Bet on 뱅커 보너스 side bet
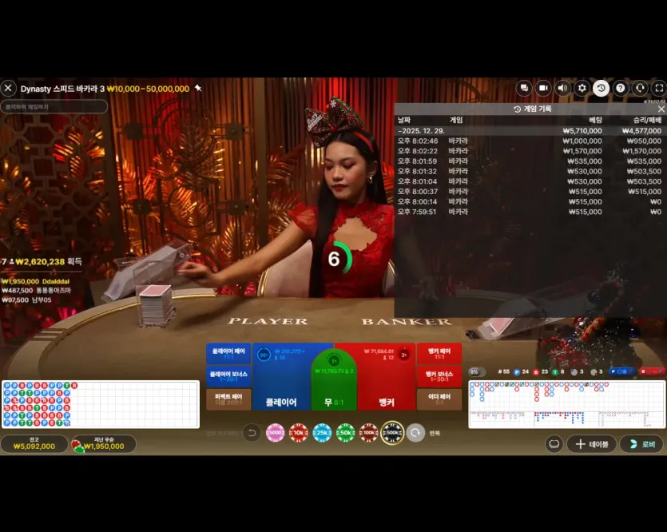This screenshot has height=532, width=667. coord(439,376)
